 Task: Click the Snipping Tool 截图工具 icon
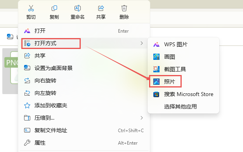156,69
